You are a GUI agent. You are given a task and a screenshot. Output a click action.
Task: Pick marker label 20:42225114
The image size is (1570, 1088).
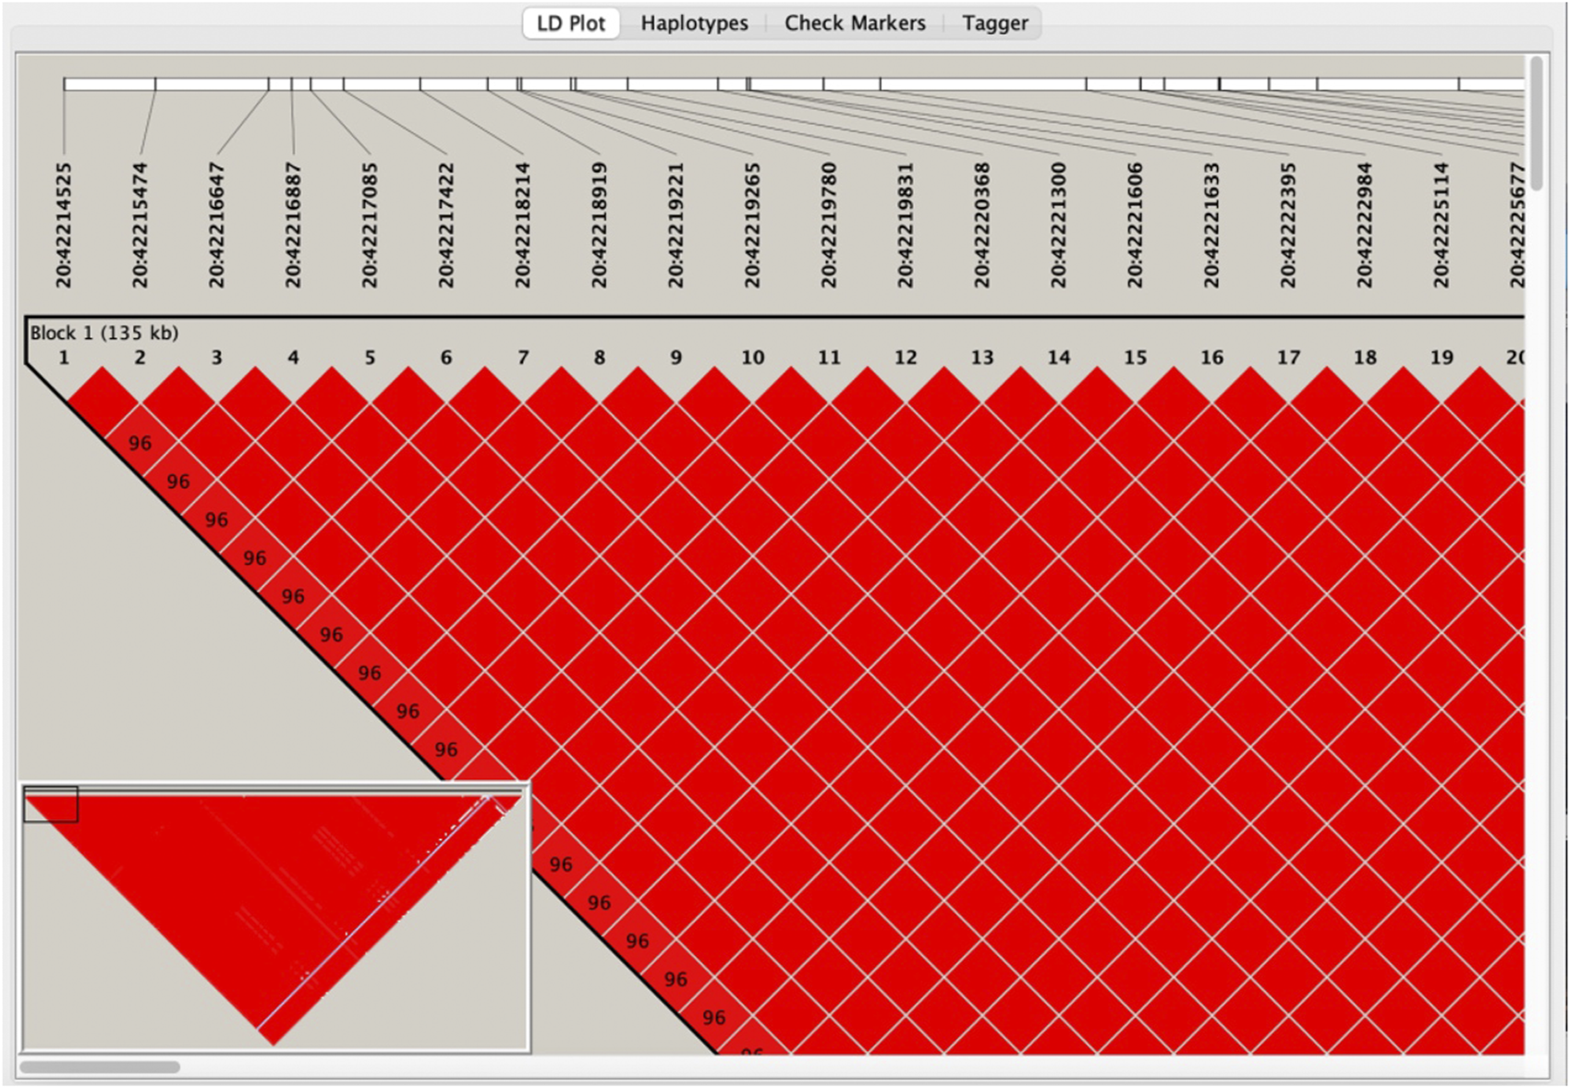coord(1442,225)
